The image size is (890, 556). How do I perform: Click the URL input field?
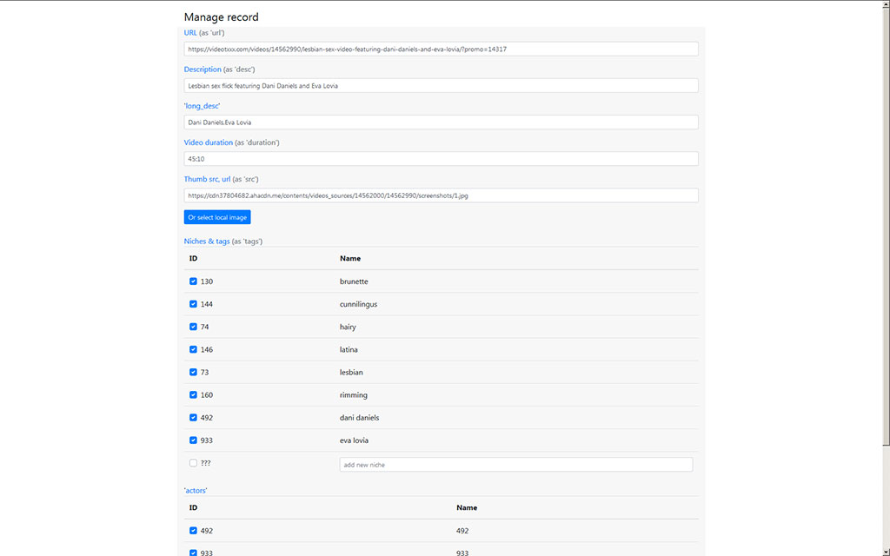coord(441,49)
